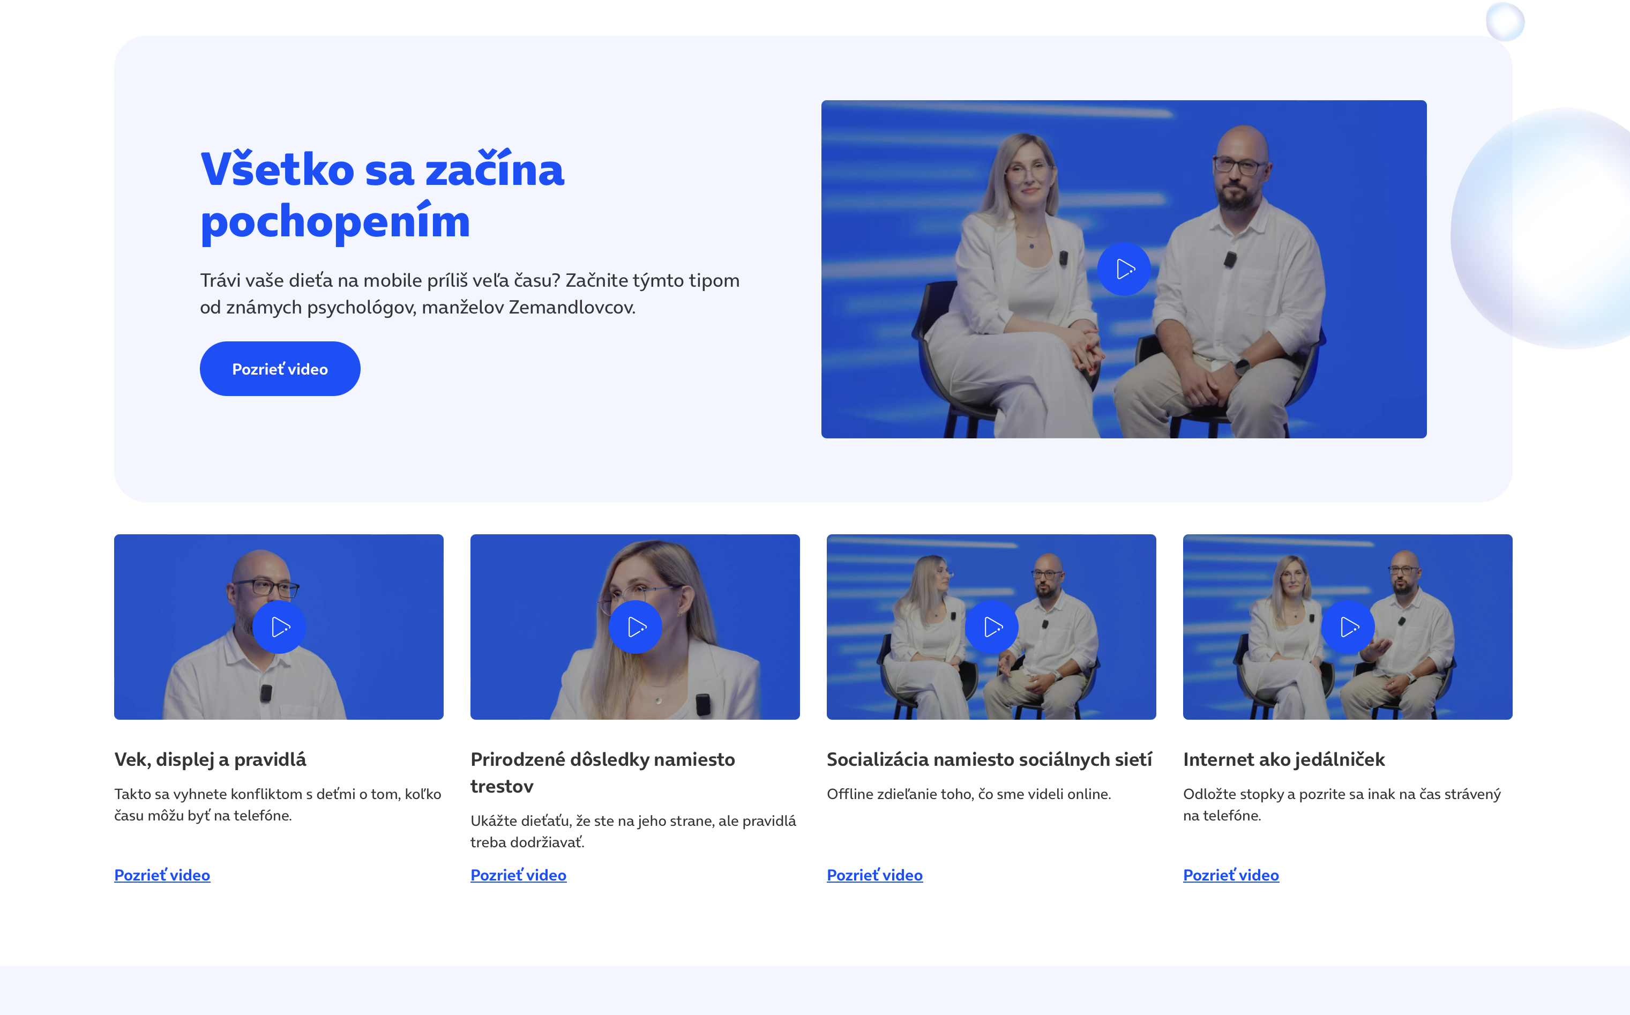Click the 'Internet ako jedálniček' heading
Image resolution: width=1630 pixels, height=1015 pixels.
tap(1283, 759)
